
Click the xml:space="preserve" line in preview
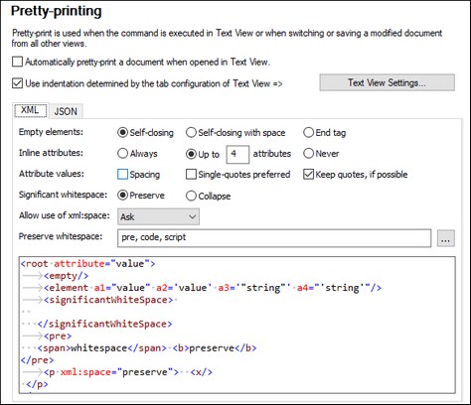click(128, 372)
